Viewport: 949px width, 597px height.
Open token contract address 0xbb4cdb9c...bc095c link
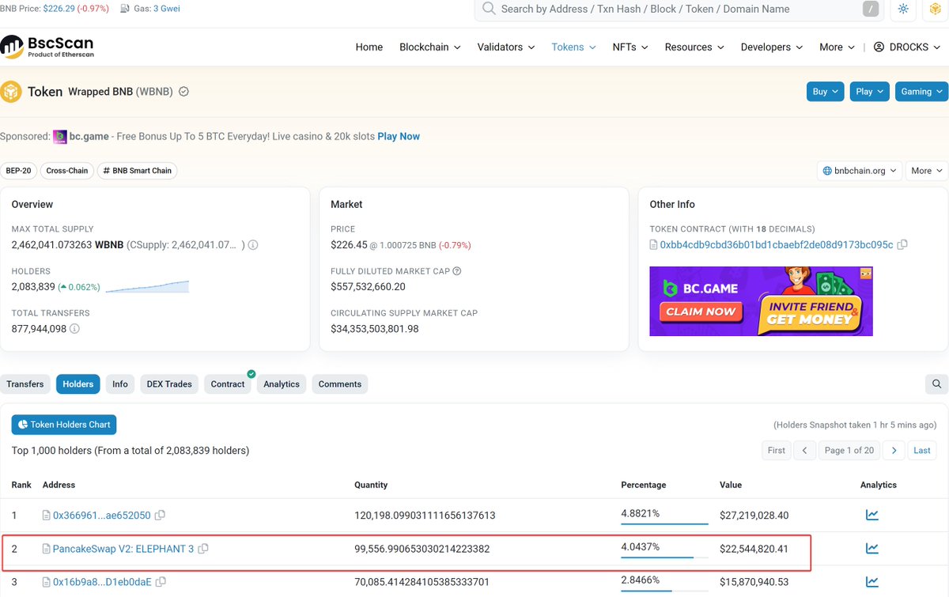[x=778, y=245]
